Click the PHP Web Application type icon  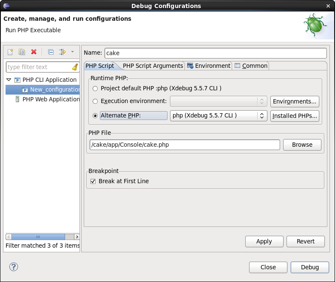pos(17,99)
